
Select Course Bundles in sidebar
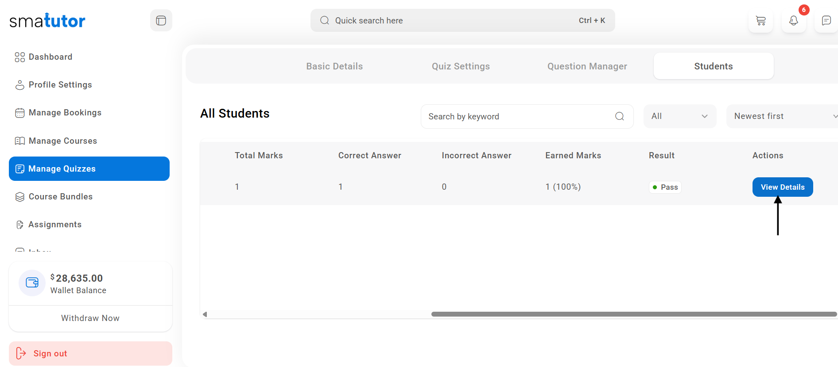pyautogui.click(x=60, y=197)
